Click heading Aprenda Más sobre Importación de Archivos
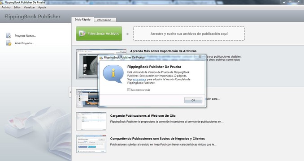The width and height of the screenshot is (304, 161). click(x=163, y=51)
